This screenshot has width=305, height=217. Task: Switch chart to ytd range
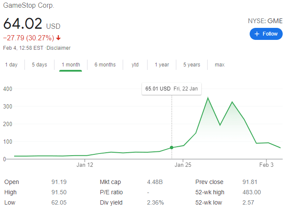tap(135, 65)
